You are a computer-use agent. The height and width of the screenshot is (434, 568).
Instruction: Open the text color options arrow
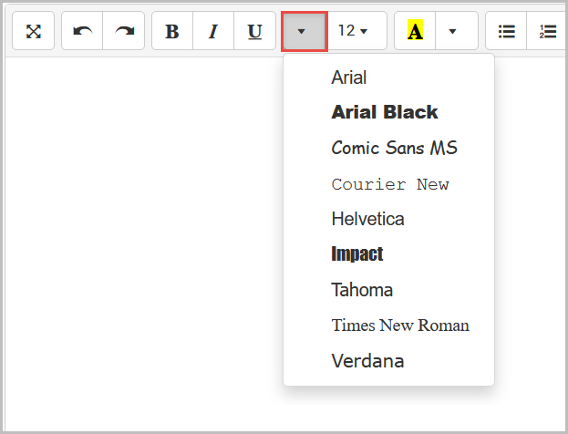457,31
